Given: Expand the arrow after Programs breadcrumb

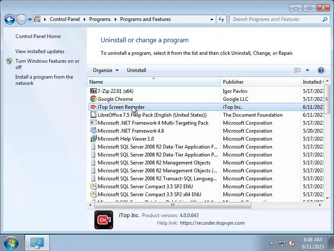Looking at the screenshot, I should click(x=116, y=19).
